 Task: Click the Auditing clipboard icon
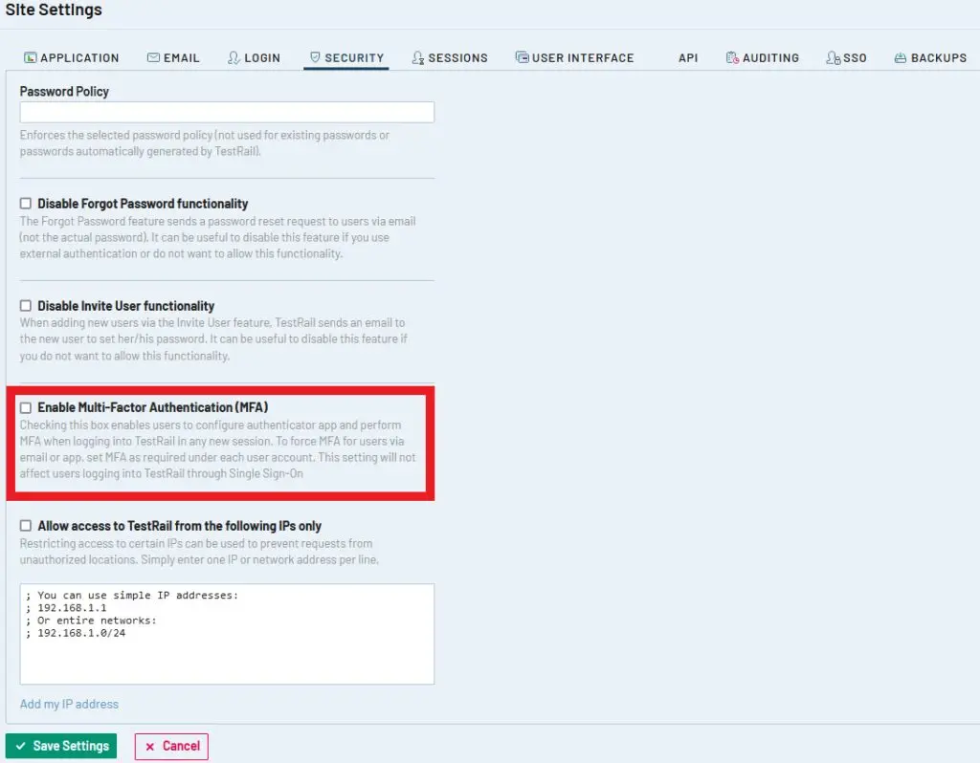pyautogui.click(x=732, y=57)
